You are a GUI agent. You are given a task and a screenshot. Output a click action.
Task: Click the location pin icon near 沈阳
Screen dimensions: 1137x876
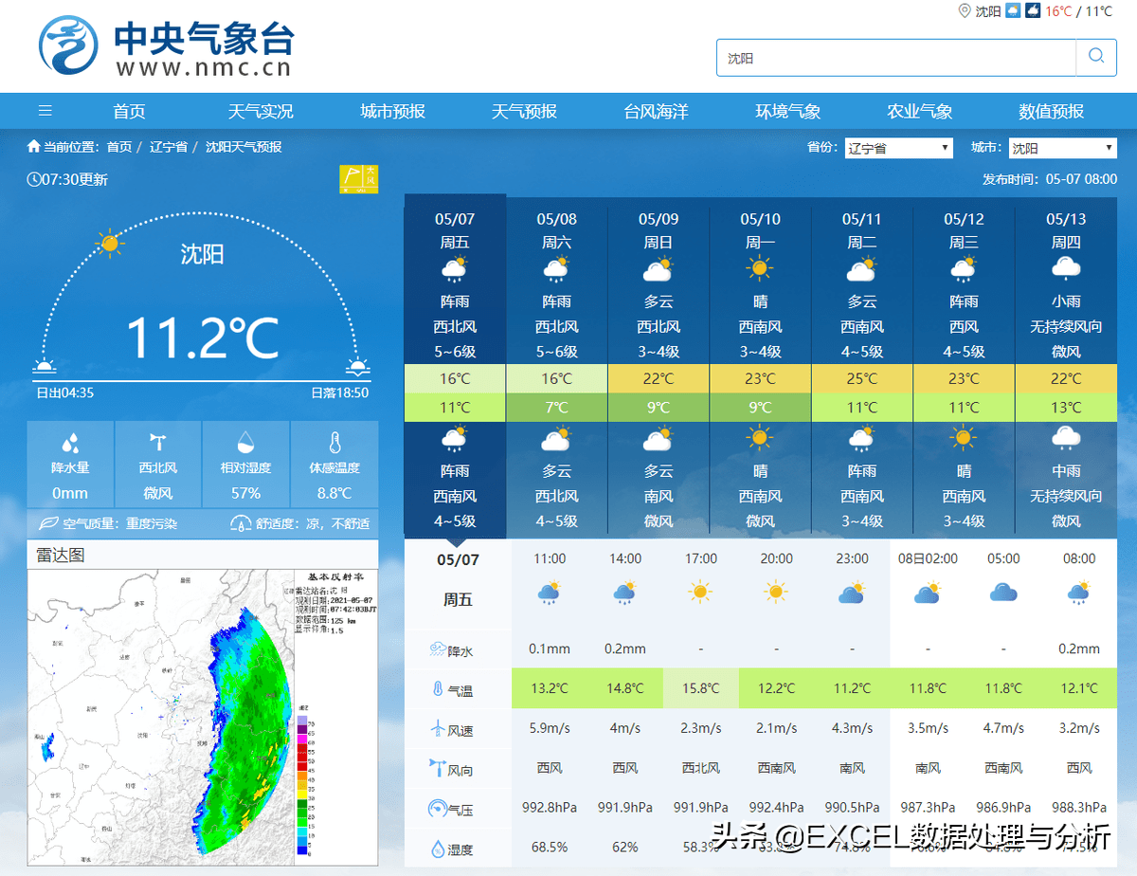pyautogui.click(x=966, y=11)
